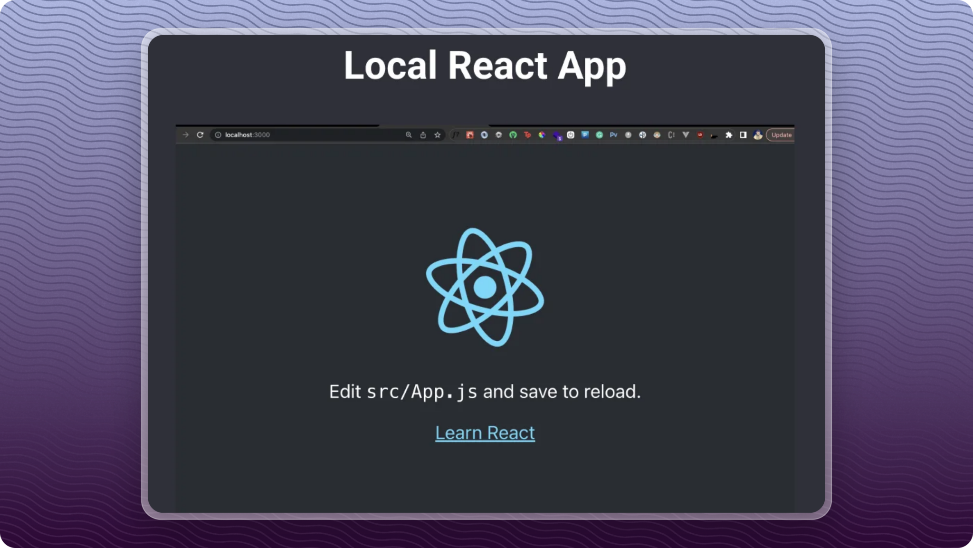This screenshot has width=973, height=548.
Task: Click the red uBlock shield extension
Action: coord(700,135)
